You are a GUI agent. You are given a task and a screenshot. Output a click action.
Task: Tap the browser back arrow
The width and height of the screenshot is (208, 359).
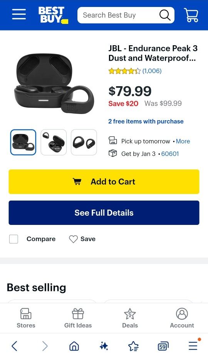pyautogui.click(x=14, y=346)
